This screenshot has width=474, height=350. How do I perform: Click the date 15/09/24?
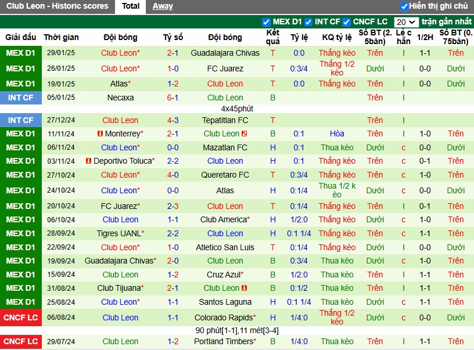click(x=61, y=275)
